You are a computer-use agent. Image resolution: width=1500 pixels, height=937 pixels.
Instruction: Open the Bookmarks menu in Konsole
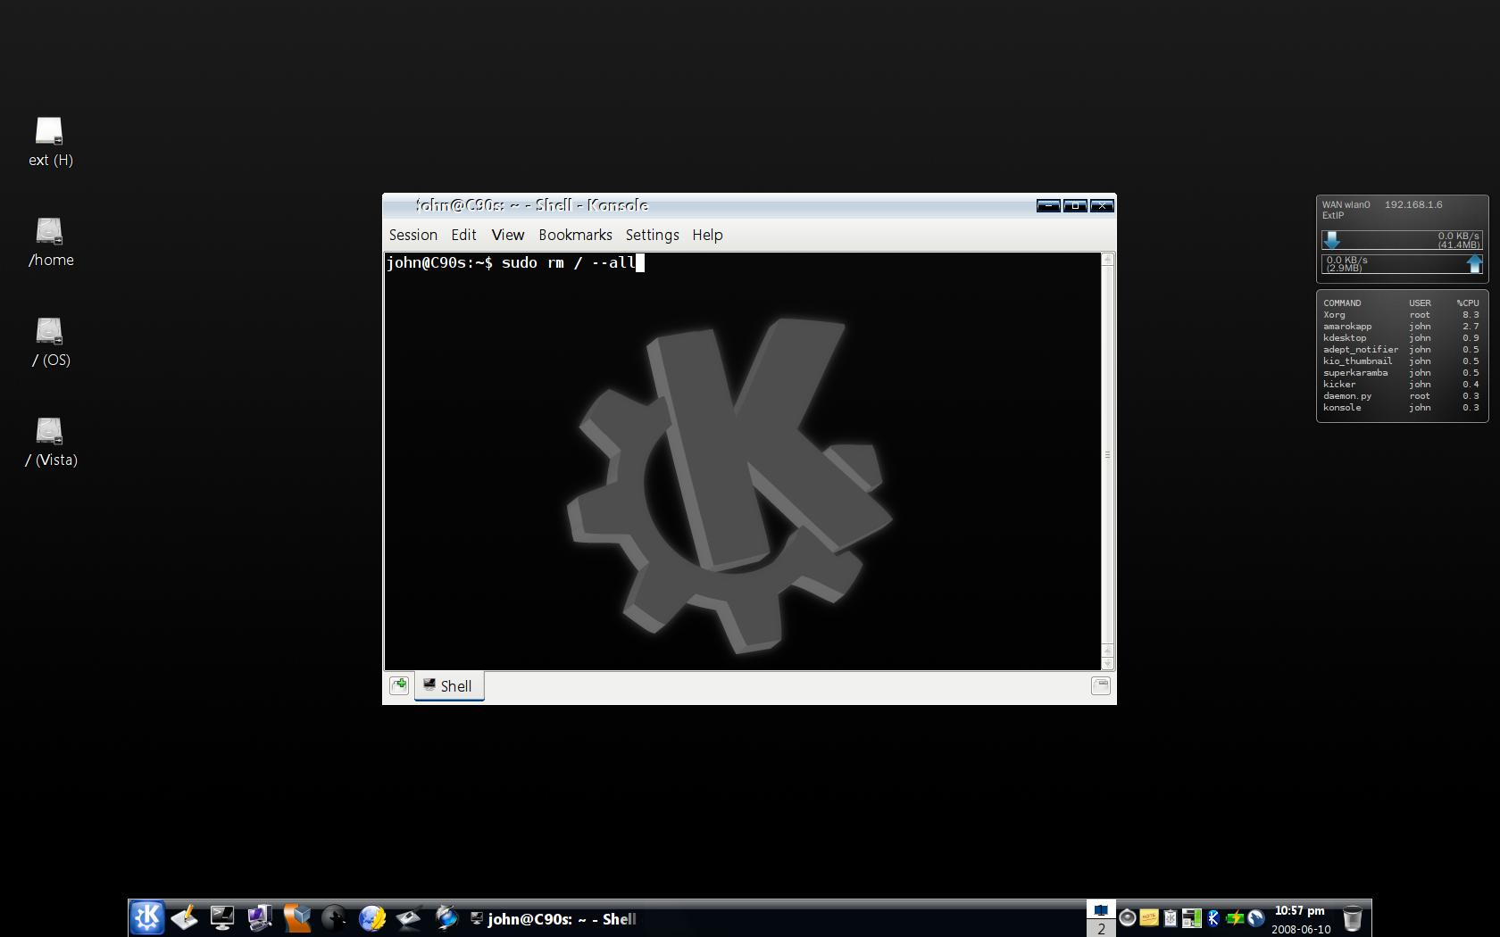575,235
